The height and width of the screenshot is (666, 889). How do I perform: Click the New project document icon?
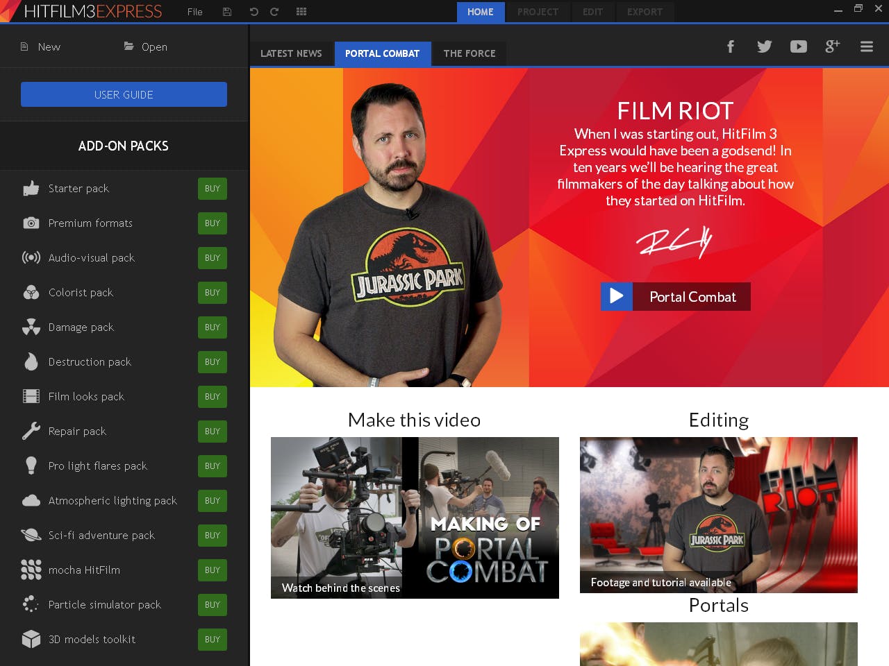tap(24, 46)
